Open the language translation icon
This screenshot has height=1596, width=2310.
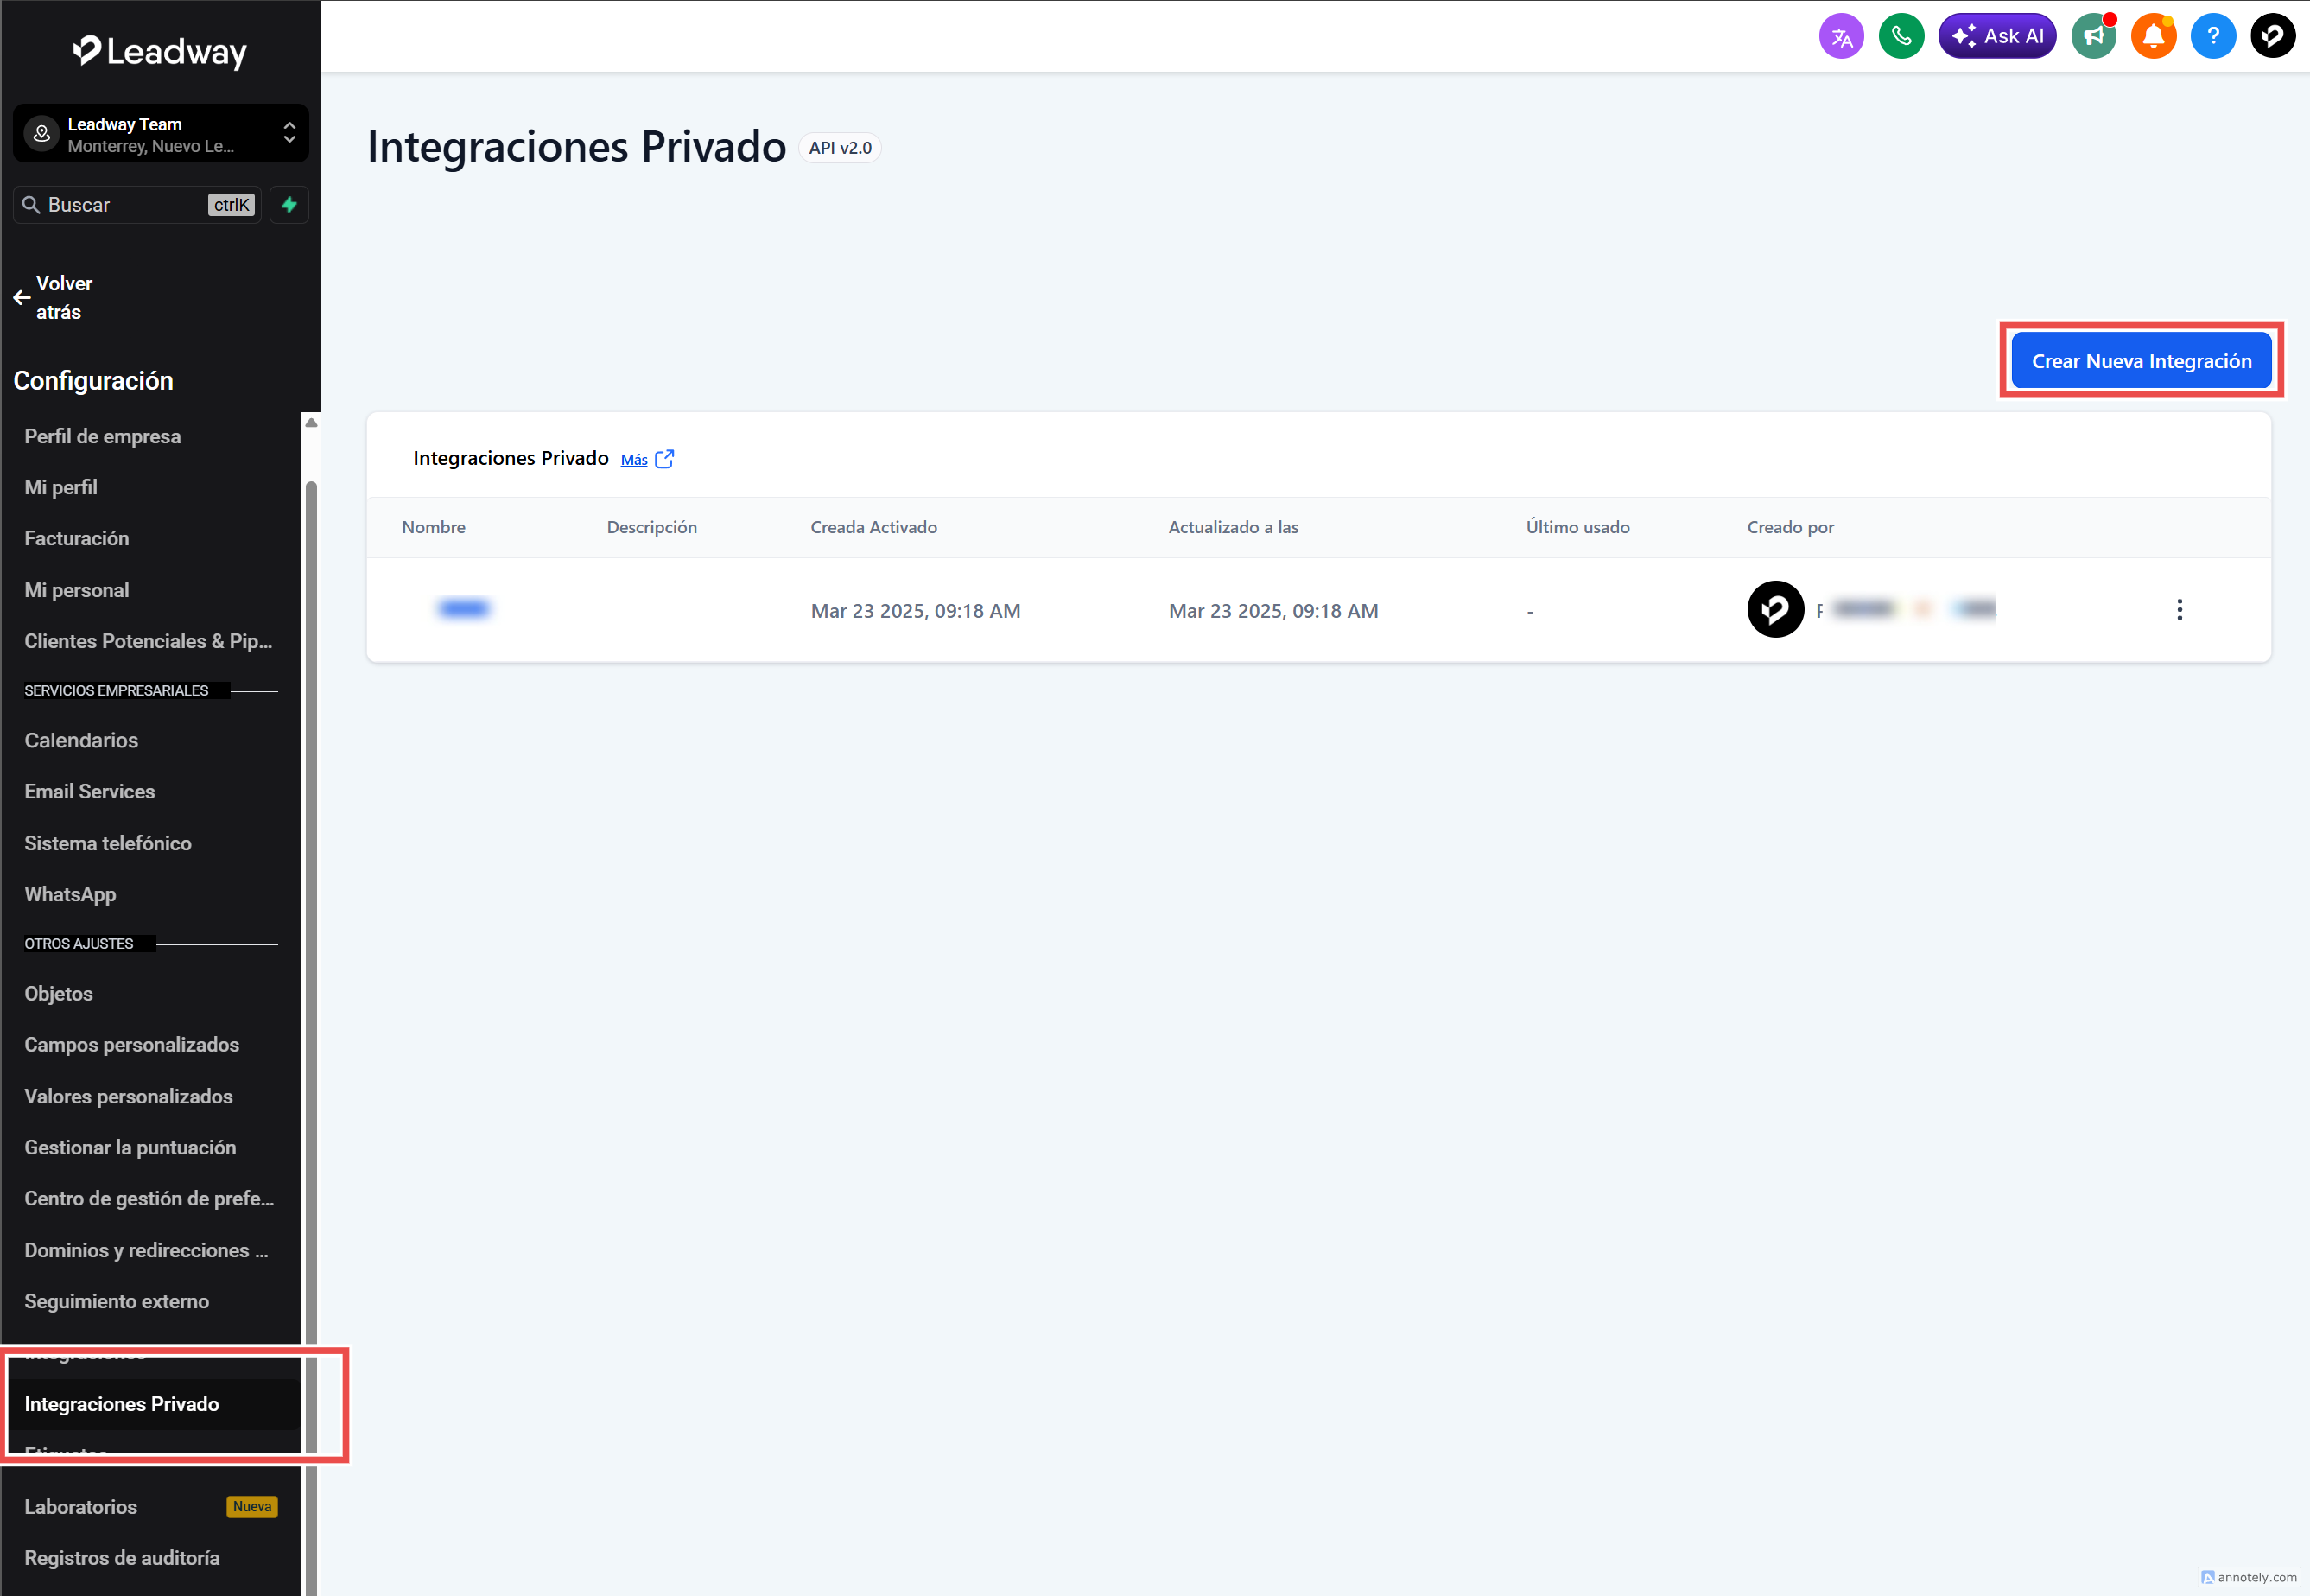(x=1842, y=35)
